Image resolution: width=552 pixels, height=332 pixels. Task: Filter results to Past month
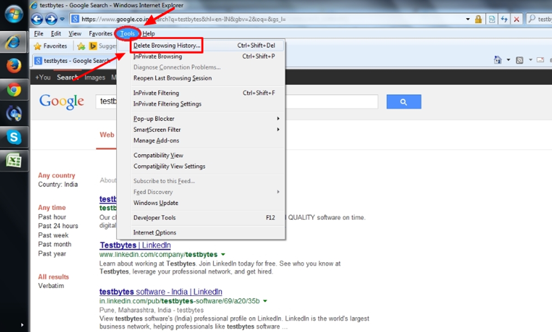coord(55,245)
